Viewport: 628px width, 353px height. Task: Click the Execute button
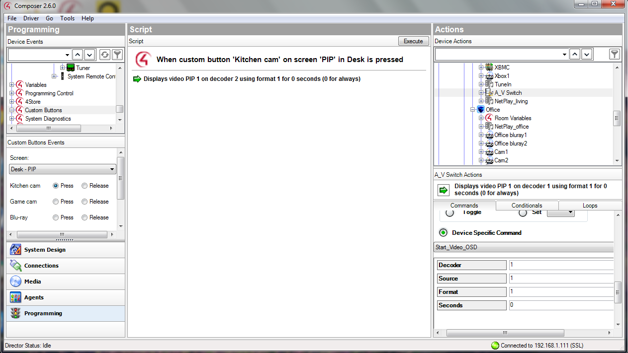413,41
